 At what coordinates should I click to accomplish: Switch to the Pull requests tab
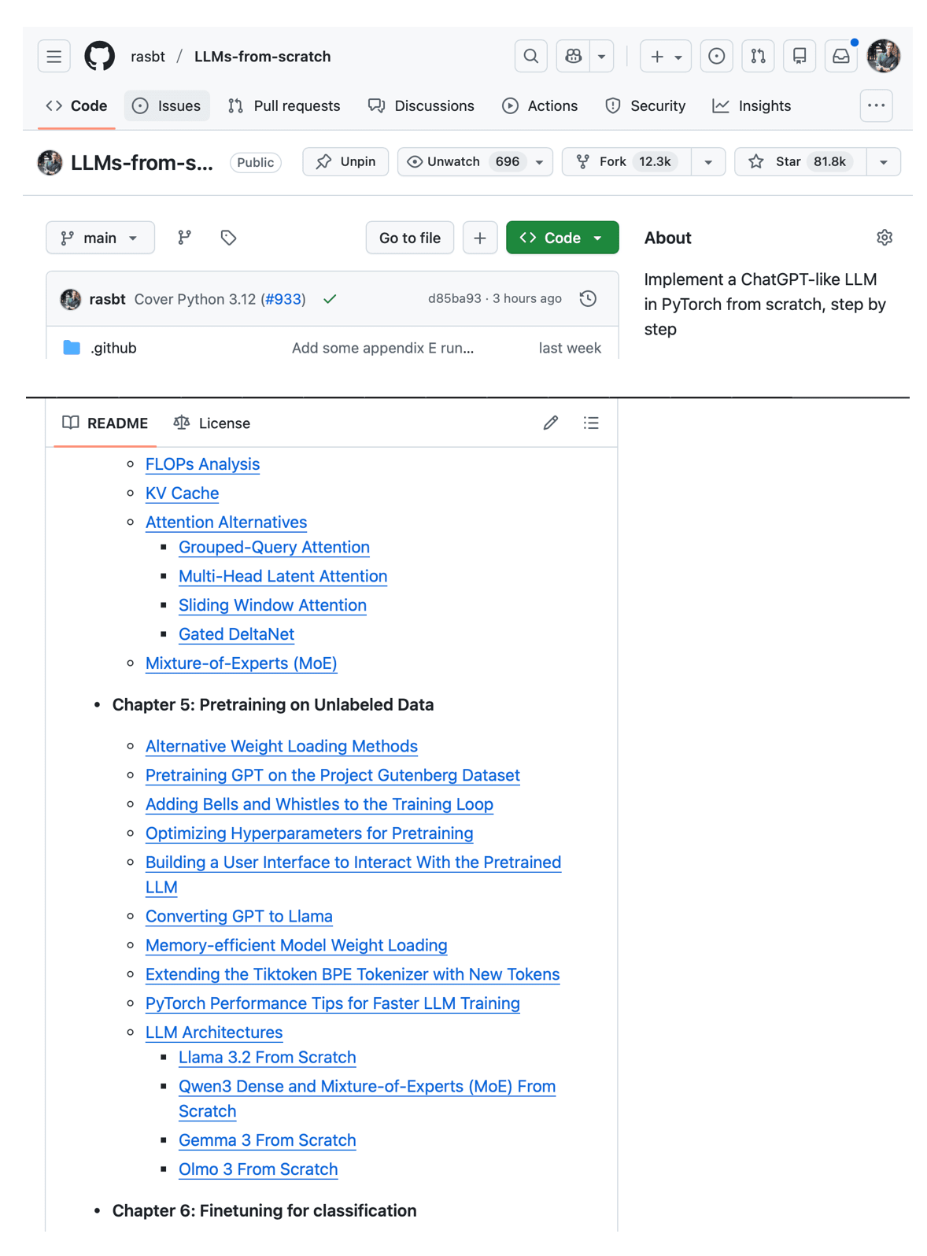[x=285, y=106]
